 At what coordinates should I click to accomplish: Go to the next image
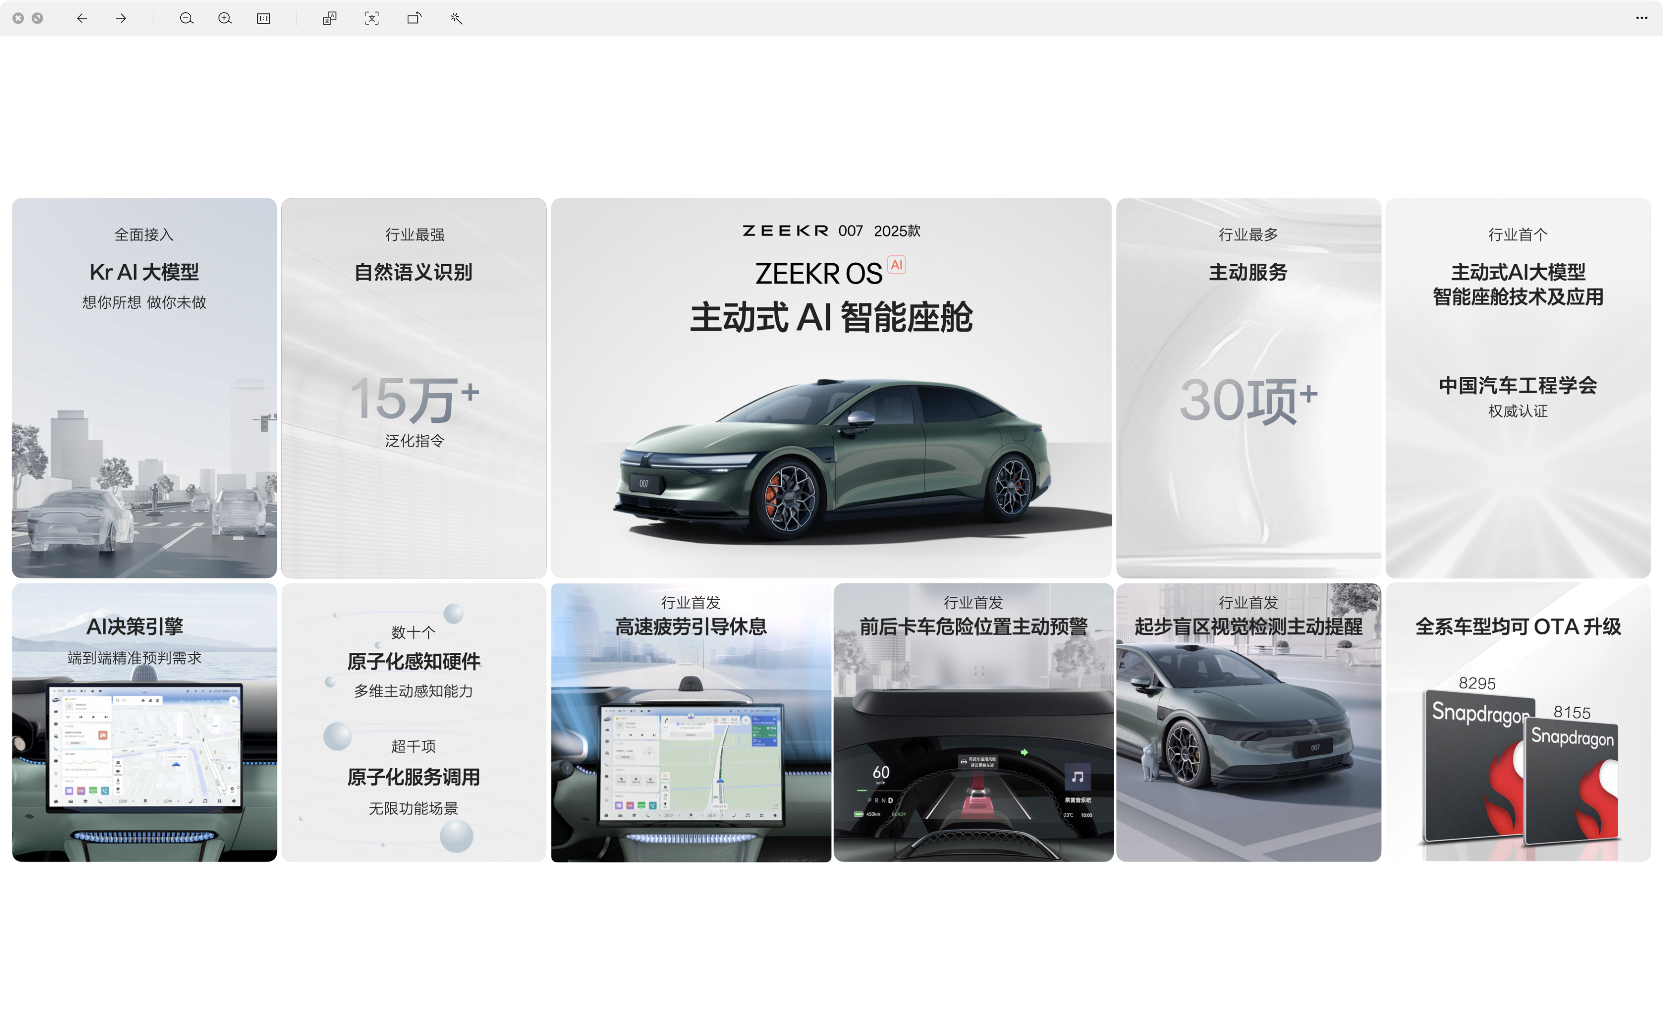tap(121, 18)
